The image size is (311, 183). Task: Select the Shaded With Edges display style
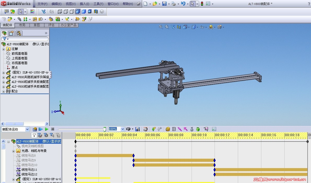click(78, 12)
